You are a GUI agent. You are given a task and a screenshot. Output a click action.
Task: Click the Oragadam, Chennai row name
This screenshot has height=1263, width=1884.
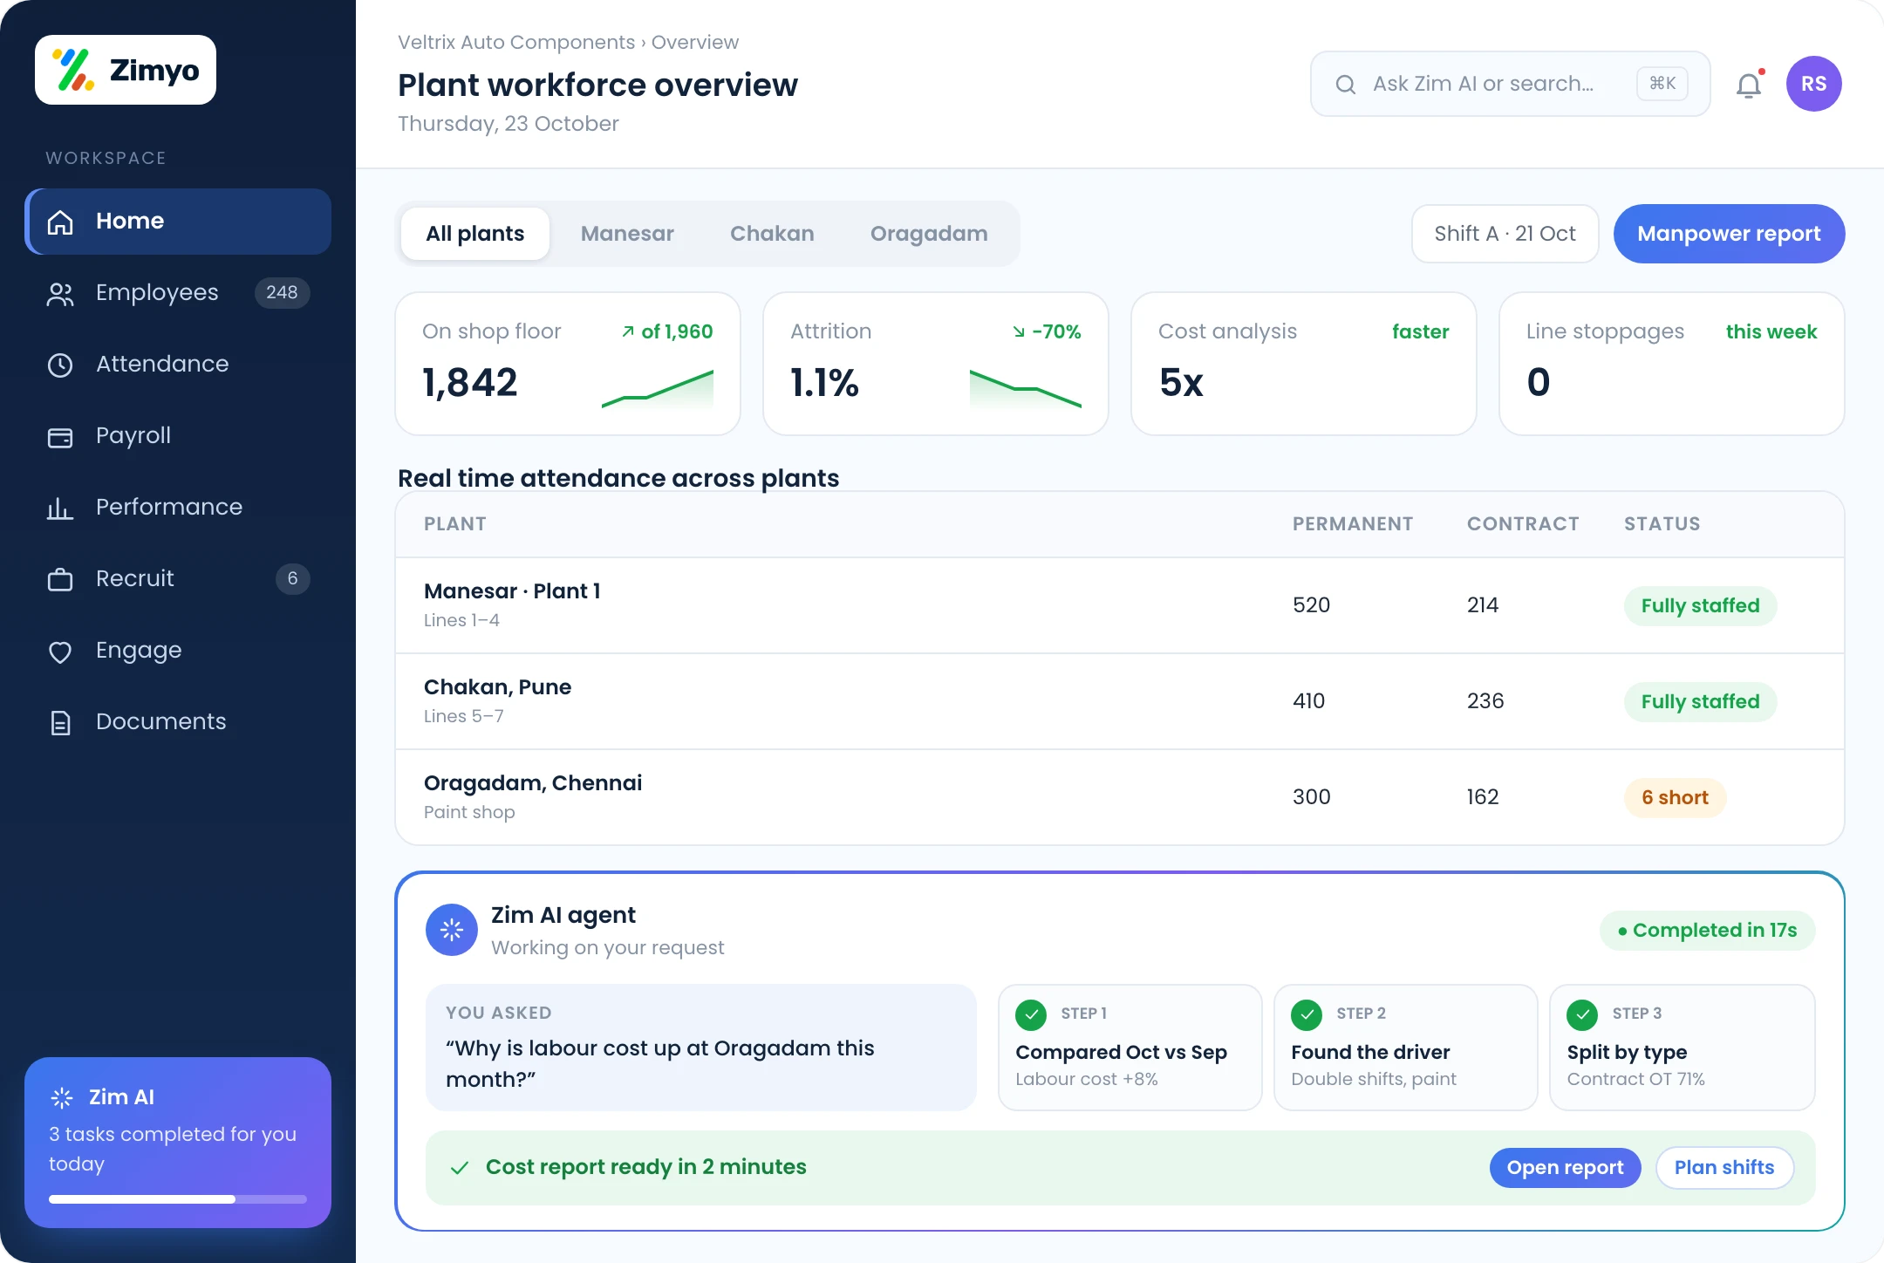pos(533,783)
